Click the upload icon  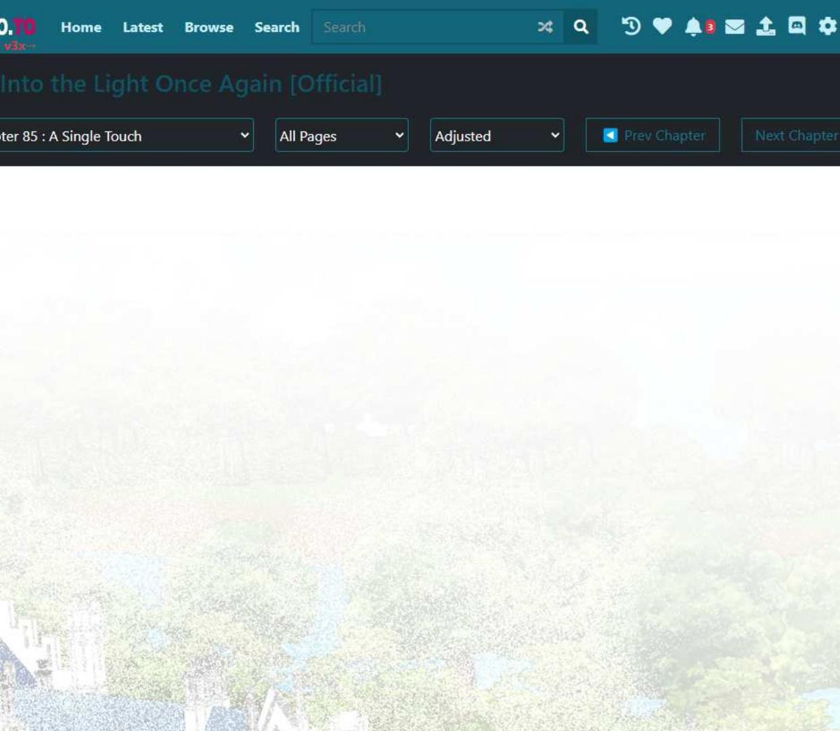coord(766,26)
